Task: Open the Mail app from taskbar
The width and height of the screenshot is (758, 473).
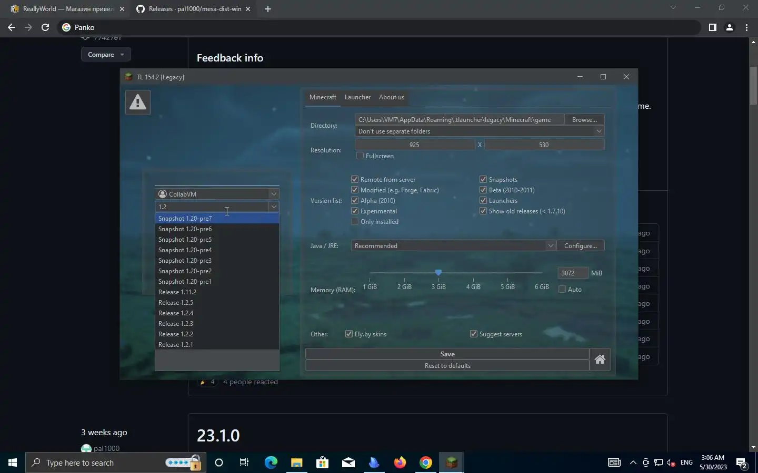Action: [348, 462]
